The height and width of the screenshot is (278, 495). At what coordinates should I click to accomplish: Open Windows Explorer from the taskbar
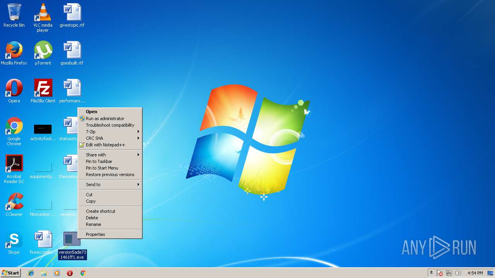[44, 273]
